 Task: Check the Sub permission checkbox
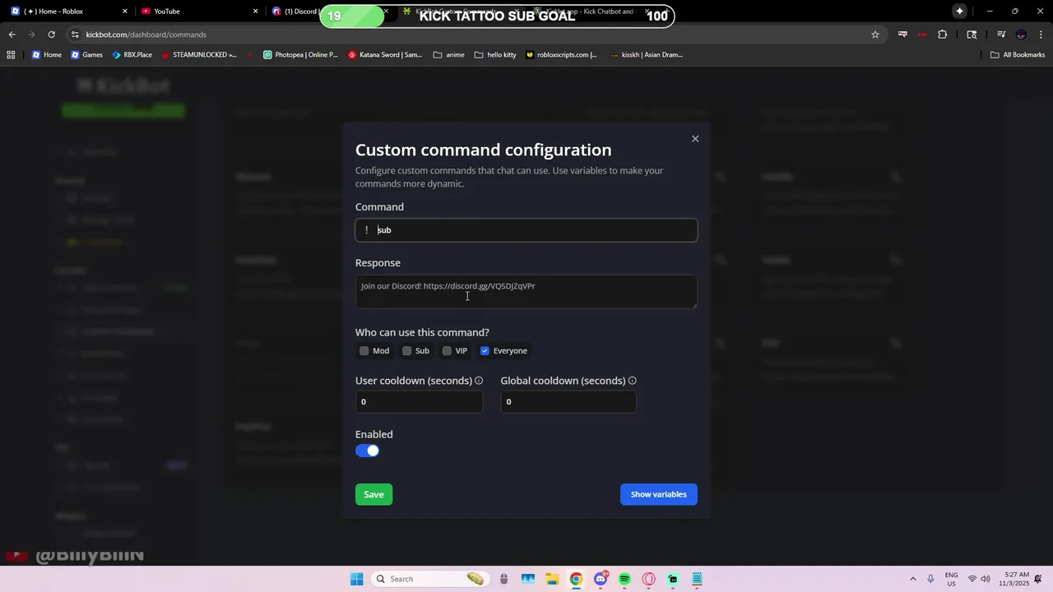(406, 351)
